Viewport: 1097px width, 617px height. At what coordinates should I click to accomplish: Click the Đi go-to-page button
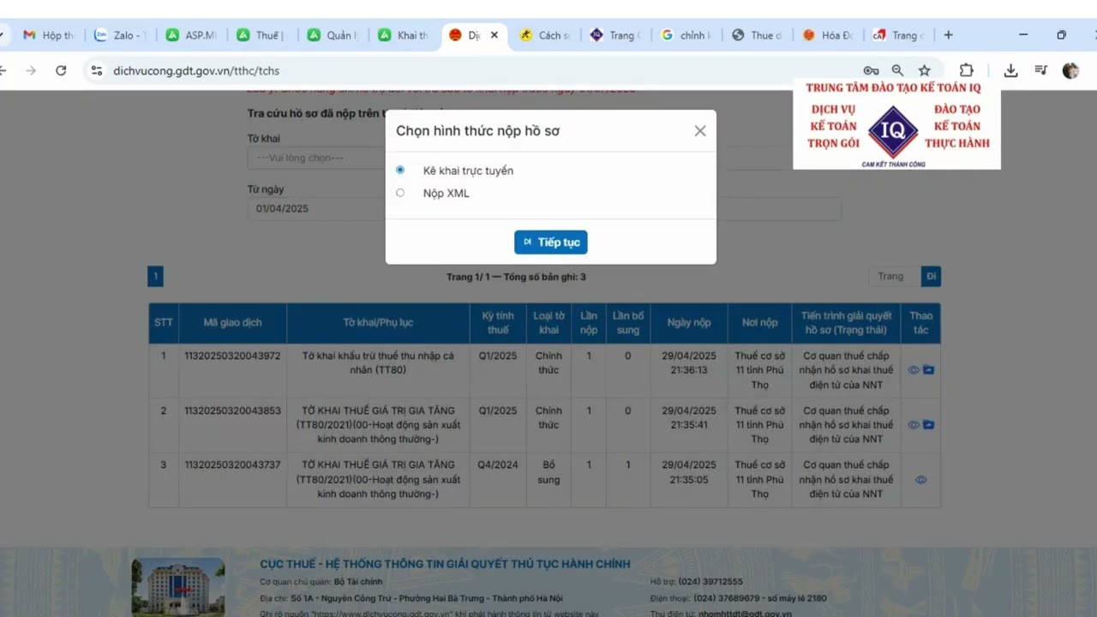pyautogui.click(x=931, y=276)
